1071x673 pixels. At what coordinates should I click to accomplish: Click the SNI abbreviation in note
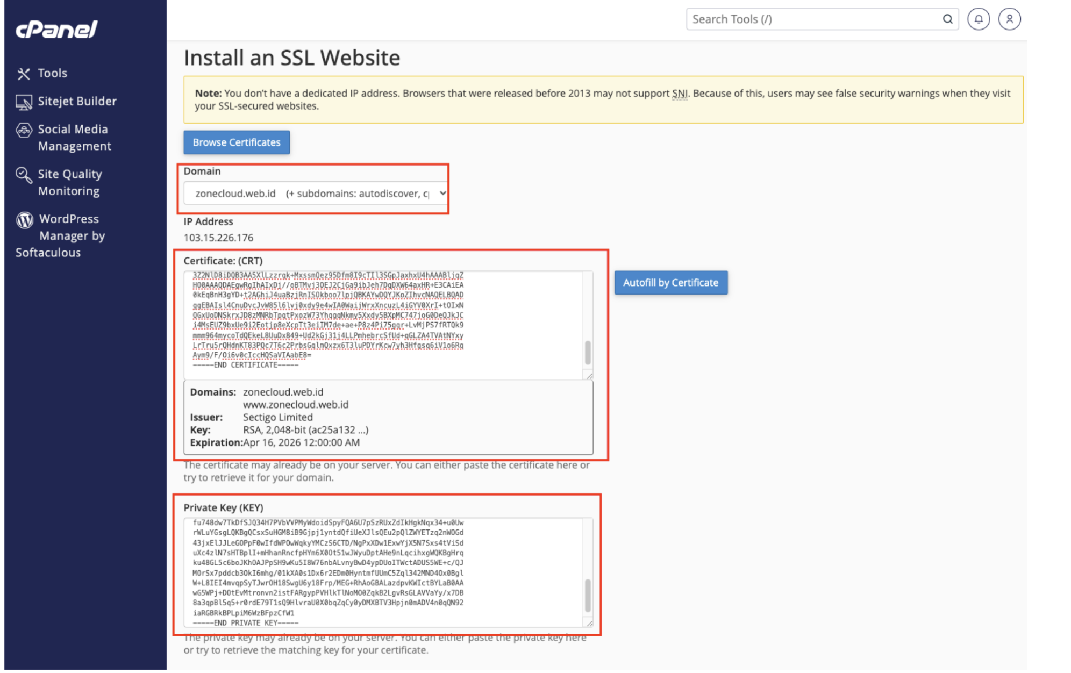click(680, 94)
